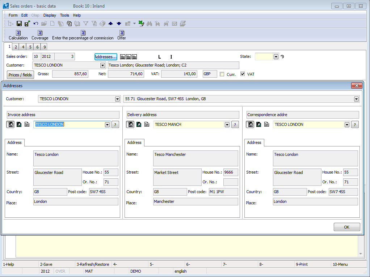Click the Correspondence address partner card icon

pyautogui.click(x=250, y=124)
